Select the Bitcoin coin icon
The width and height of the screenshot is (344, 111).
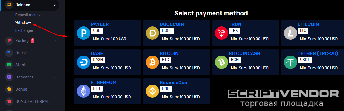[152, 62]
